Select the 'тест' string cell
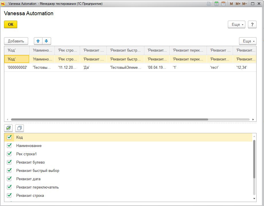The width and height of the screenshot is (264, 206). click(x=220, y=67)
